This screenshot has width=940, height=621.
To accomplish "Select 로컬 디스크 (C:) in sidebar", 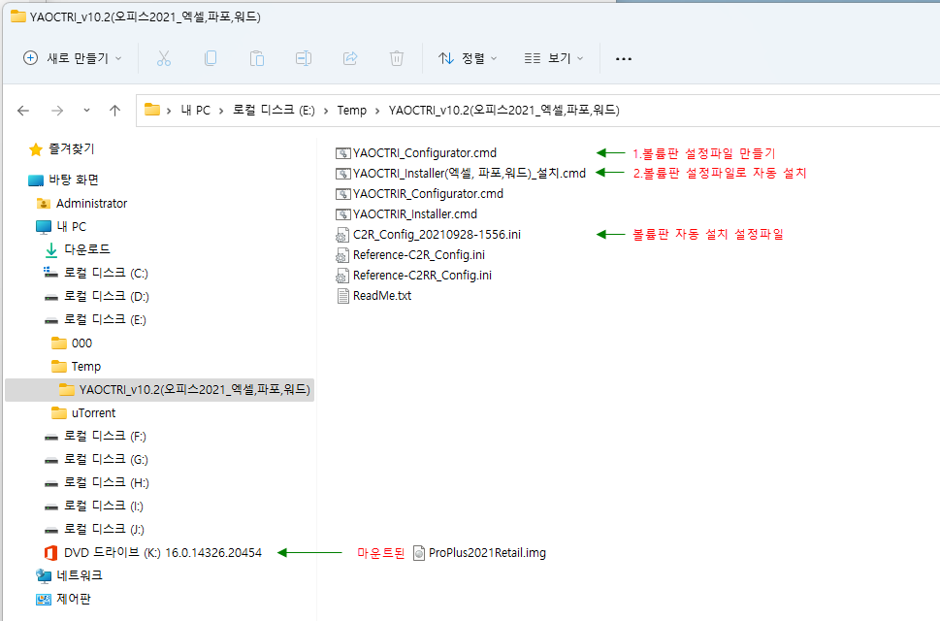I will (106, 273).
